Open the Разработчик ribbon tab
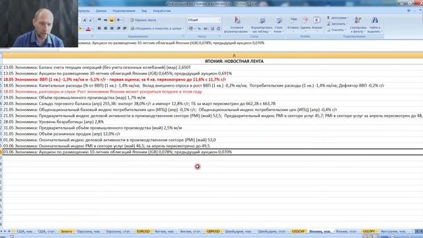The width and height of the screenshot is (423, 238). coord(162,11)
